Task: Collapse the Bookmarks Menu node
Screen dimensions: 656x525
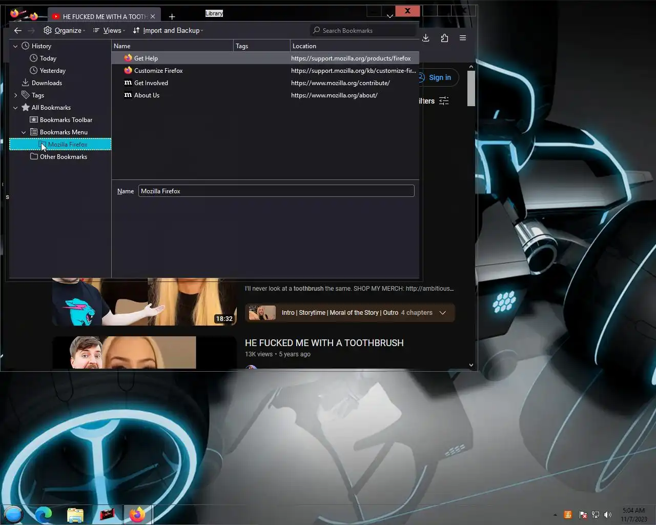Action: (24, 132)
